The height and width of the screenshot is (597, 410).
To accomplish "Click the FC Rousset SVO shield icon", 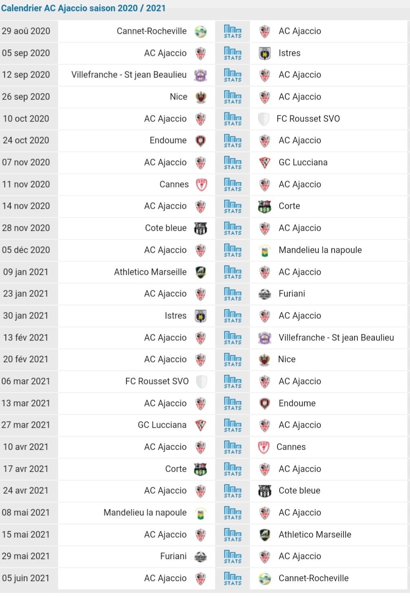I will click(263, 119).
